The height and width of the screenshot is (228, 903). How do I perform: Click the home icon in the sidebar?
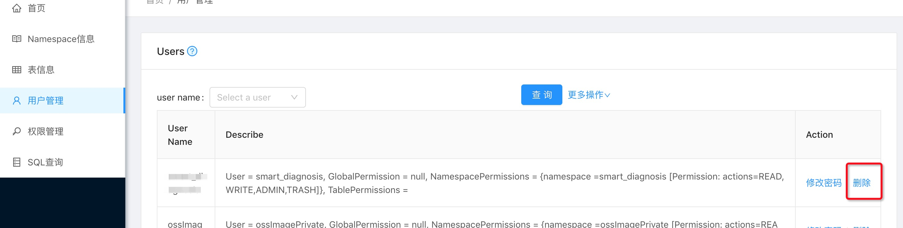16,8
